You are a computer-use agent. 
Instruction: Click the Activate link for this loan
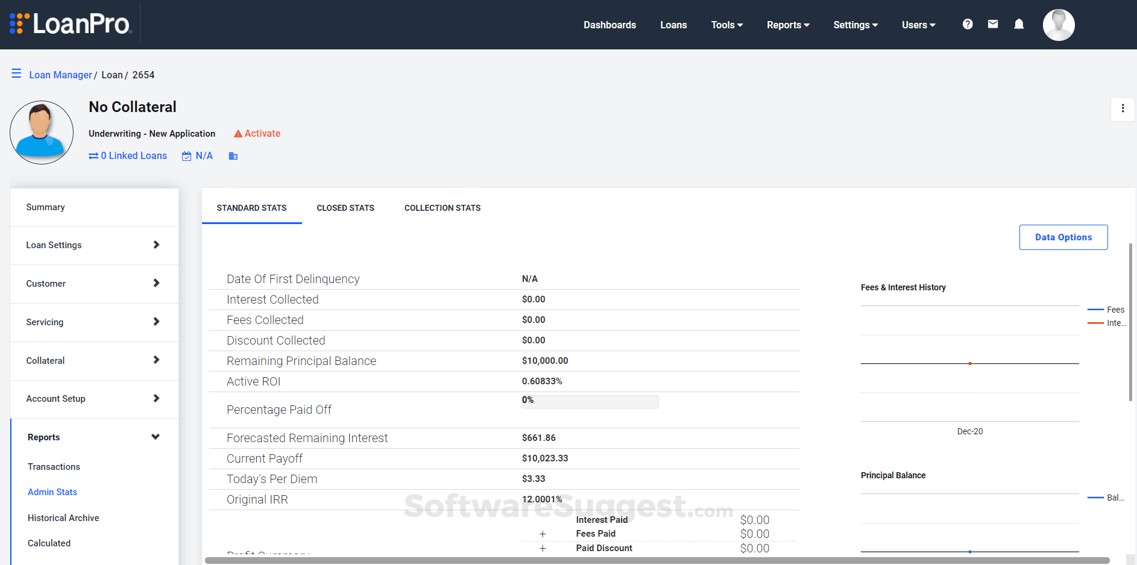click(257, 133)
